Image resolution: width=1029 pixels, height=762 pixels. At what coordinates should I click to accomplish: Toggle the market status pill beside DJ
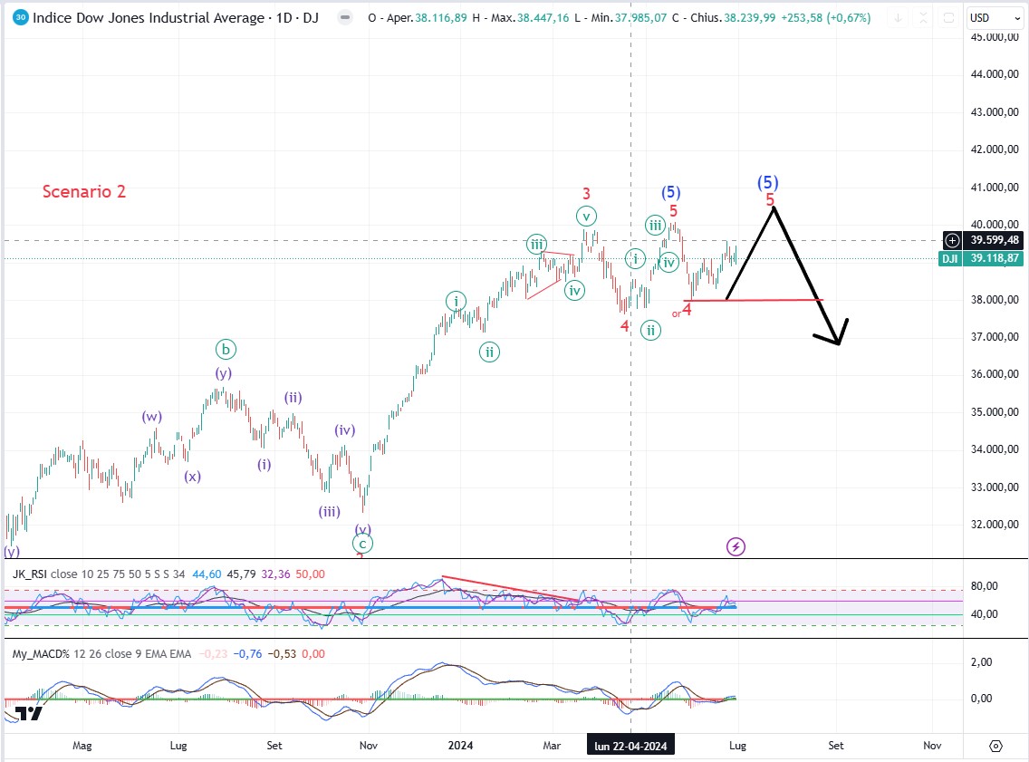click(x=345, y=18)
